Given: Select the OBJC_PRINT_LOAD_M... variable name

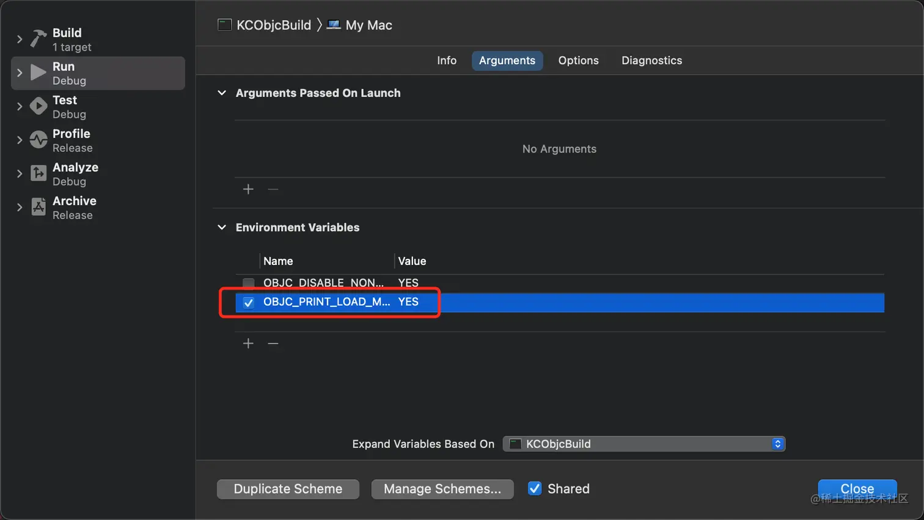Looking at the screenshot, I should click(x=326, y=302).
